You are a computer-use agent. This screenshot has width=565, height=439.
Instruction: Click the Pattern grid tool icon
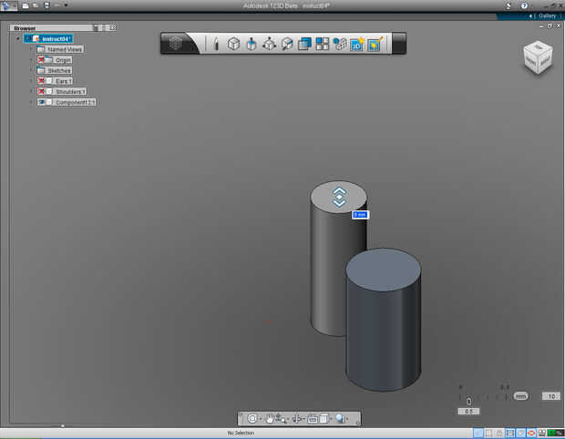[323, 44]
